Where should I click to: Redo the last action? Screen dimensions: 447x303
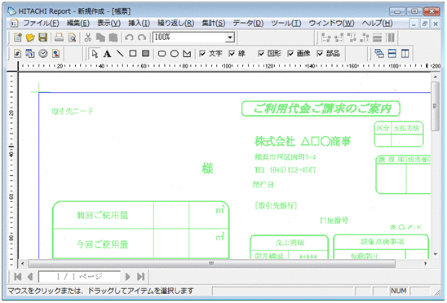coord(142,37)
